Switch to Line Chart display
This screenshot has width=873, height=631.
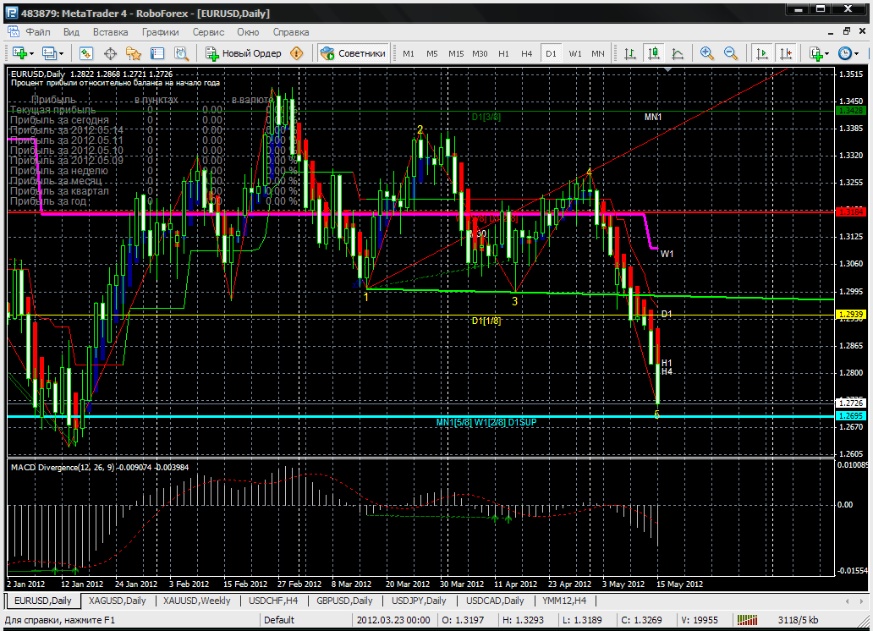(678, 53)
